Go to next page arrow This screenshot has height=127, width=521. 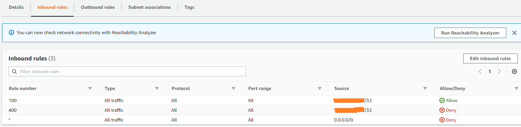pos(499,71)
